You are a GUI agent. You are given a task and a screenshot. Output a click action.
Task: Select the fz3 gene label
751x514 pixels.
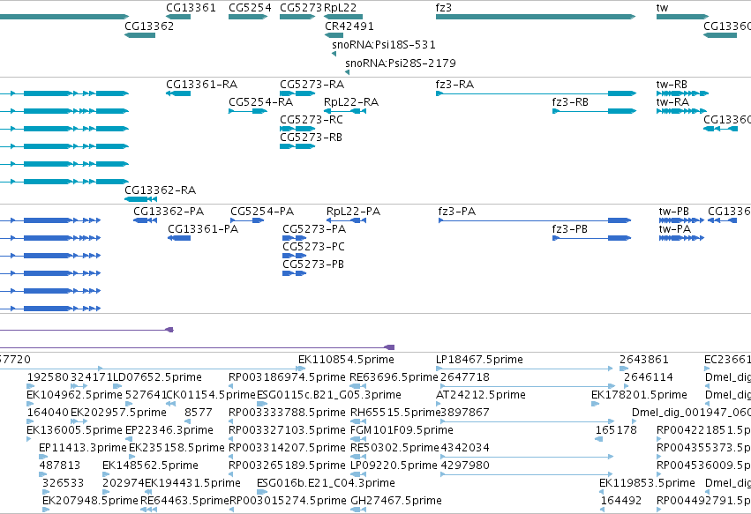pos(444,8)
